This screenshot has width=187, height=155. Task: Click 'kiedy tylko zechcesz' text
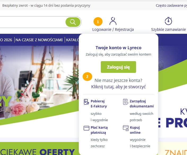[99, 143]
